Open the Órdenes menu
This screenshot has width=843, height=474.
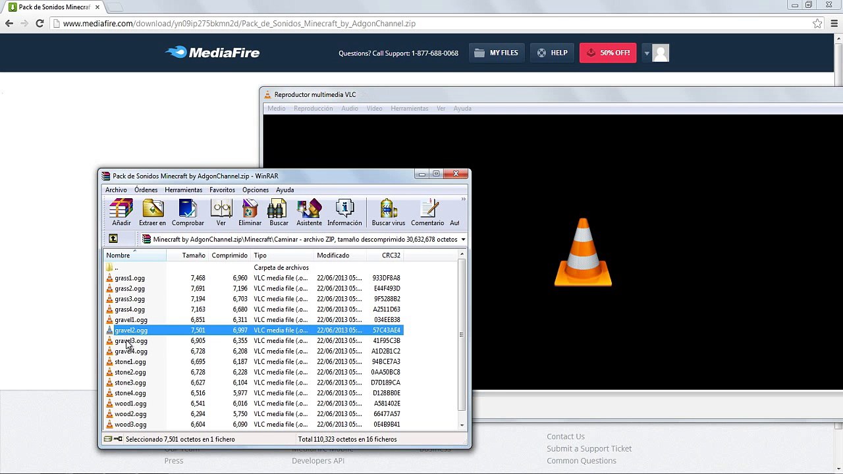click(x=146, y=190)
